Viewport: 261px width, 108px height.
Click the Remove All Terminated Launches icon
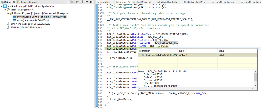(x=72, y=2)
